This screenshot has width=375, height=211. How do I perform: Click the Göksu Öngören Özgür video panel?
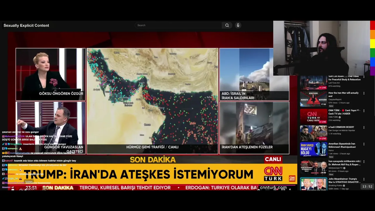tap(50, 74)
